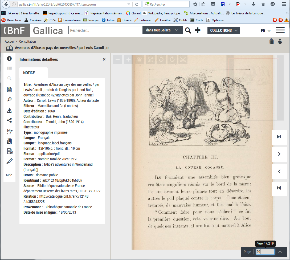Expand the 'dans tout Gallica' search scope dropdown
Screen dimensions: 290x260
point(162,30)
